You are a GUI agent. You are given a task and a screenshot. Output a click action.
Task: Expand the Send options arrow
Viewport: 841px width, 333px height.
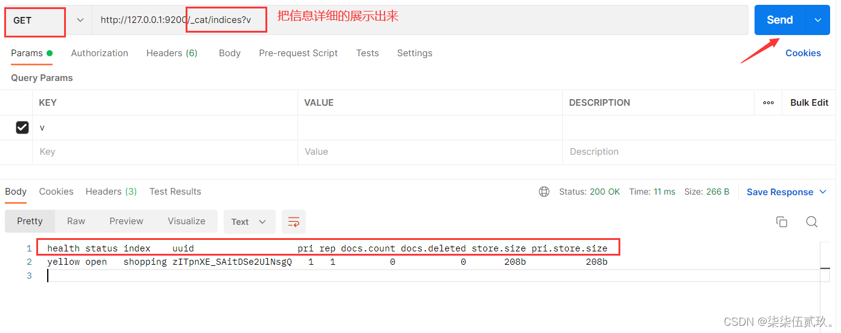[x=818, y=20]
